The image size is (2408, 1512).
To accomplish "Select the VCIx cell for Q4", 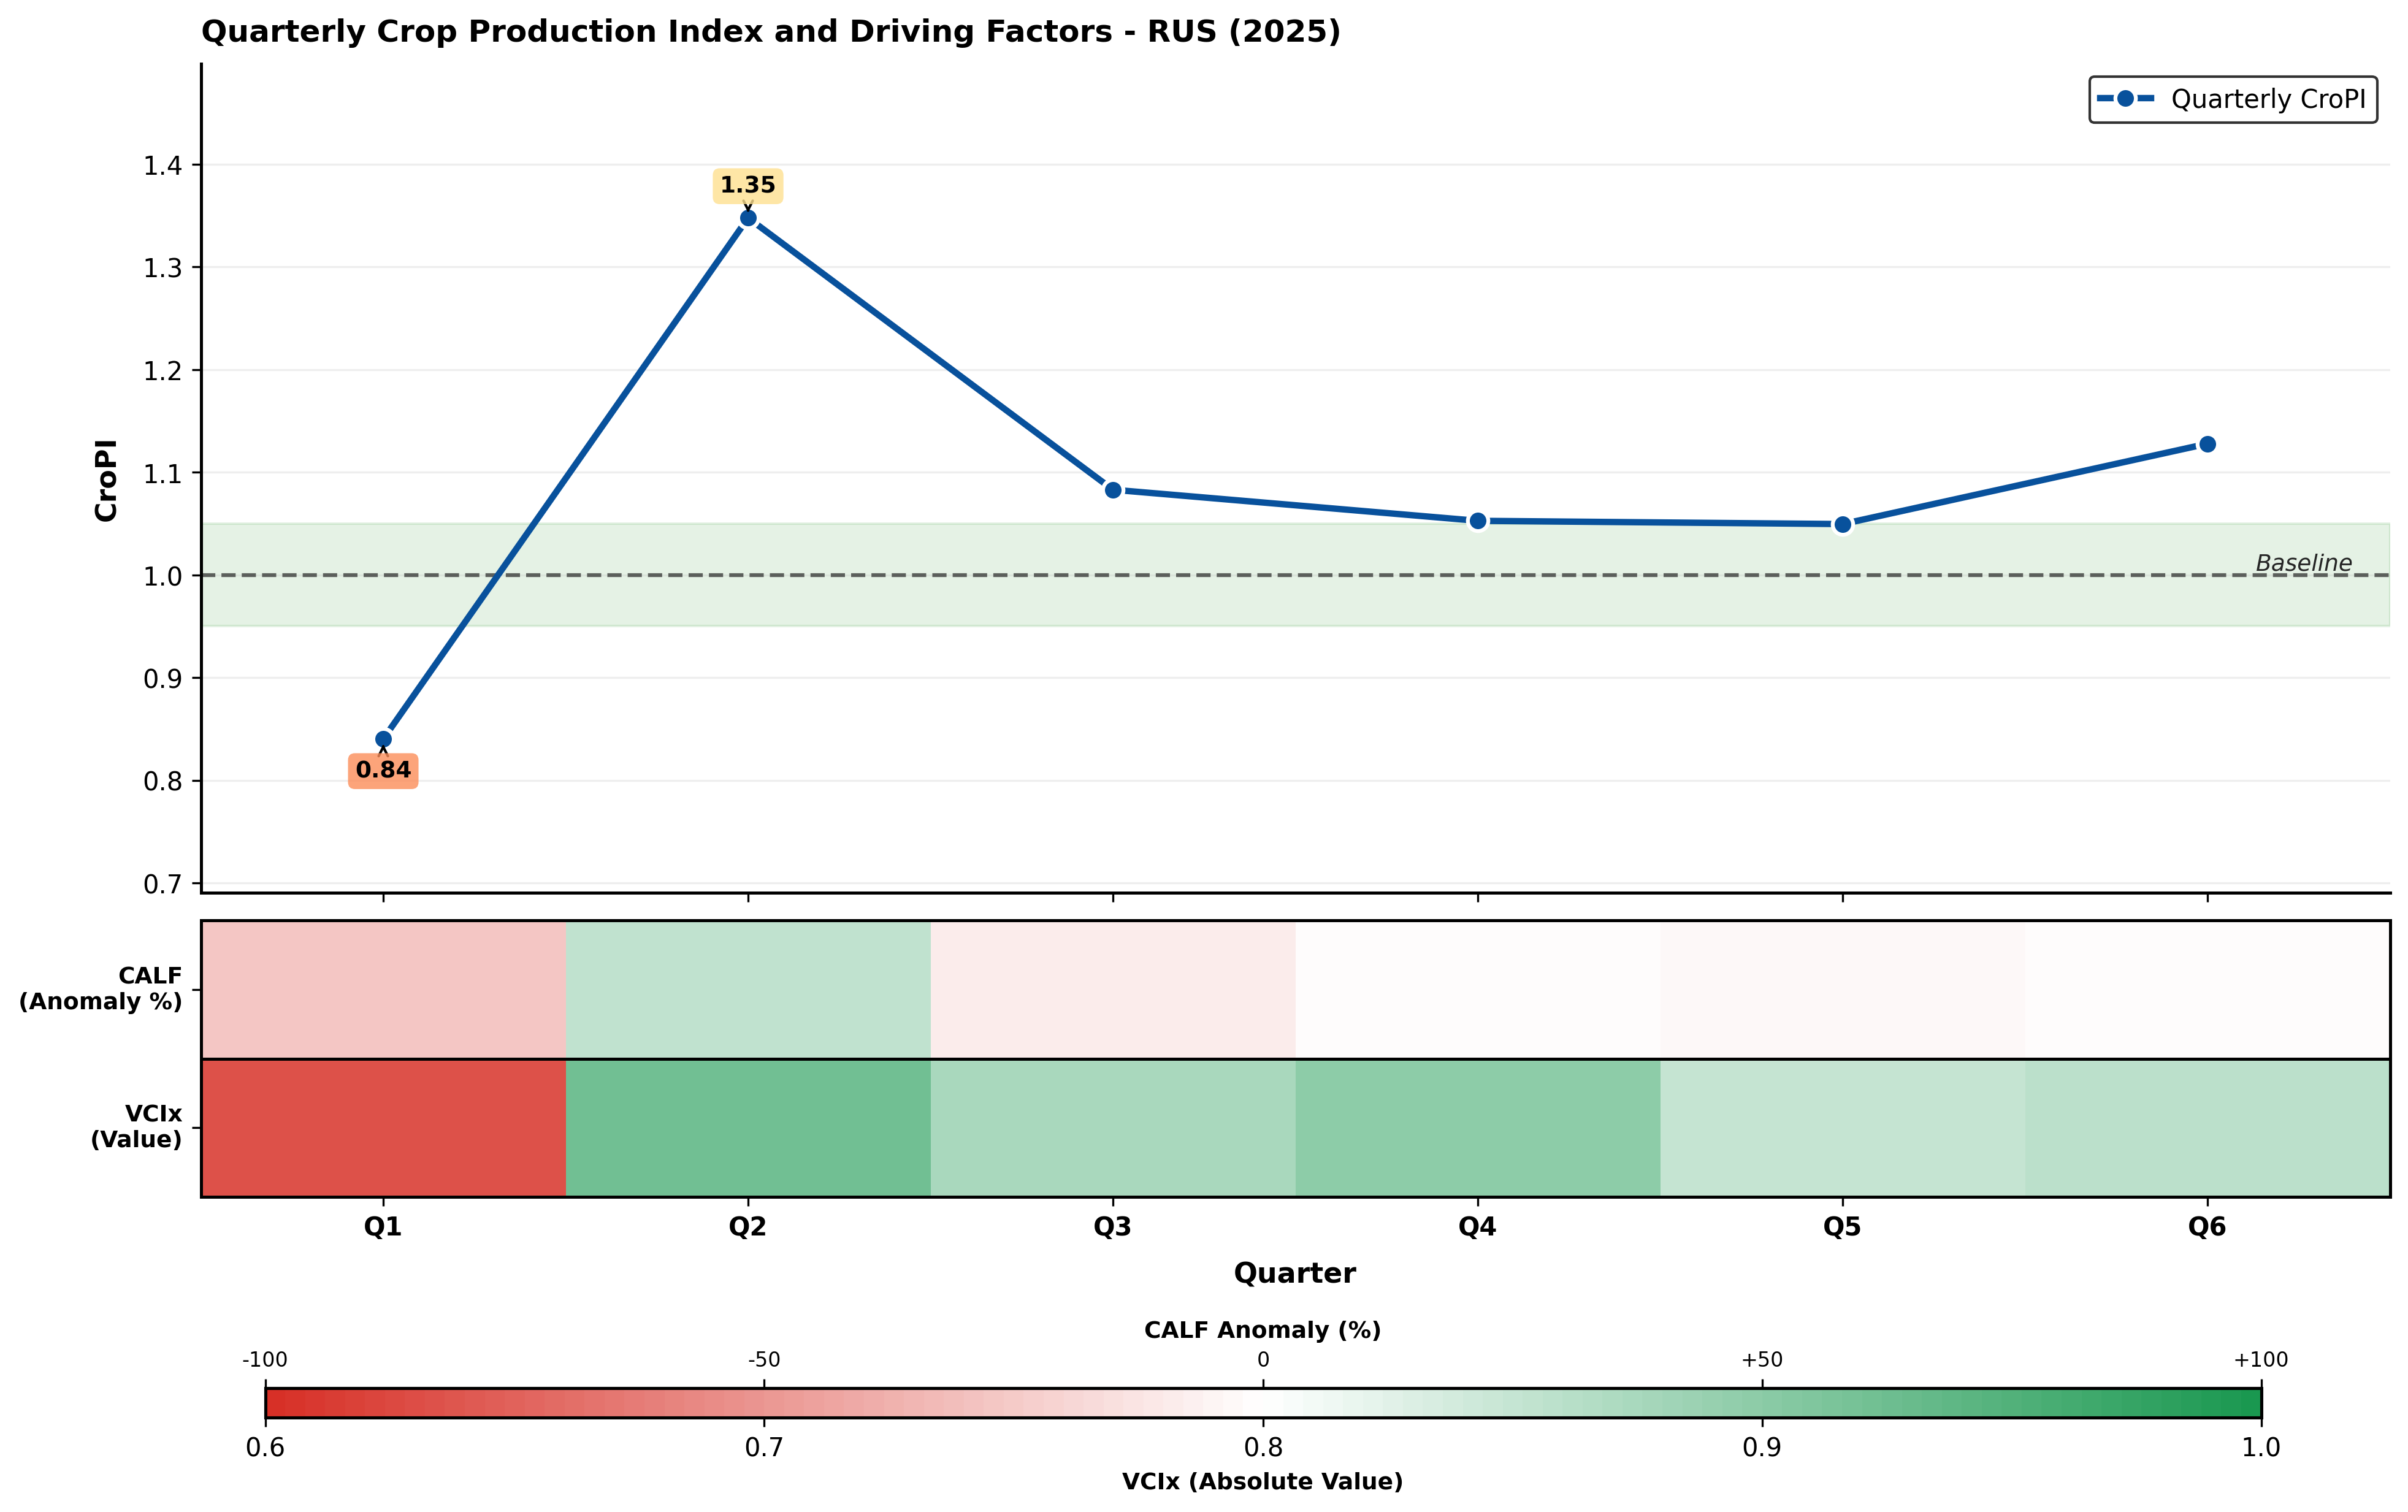I will 1478,1128.
